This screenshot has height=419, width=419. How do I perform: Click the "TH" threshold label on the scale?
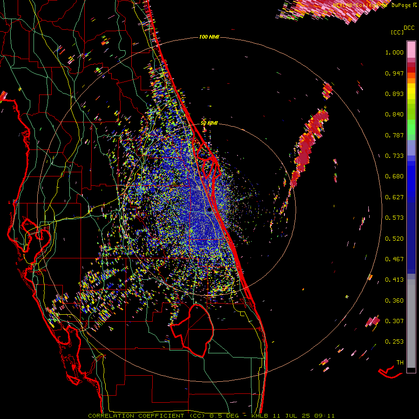pos(400,363)
